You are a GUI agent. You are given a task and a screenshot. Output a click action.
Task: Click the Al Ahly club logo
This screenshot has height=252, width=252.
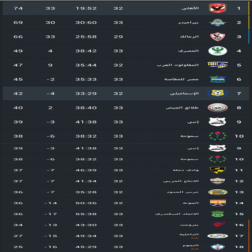pyautogui.click(x=217, y=8)
